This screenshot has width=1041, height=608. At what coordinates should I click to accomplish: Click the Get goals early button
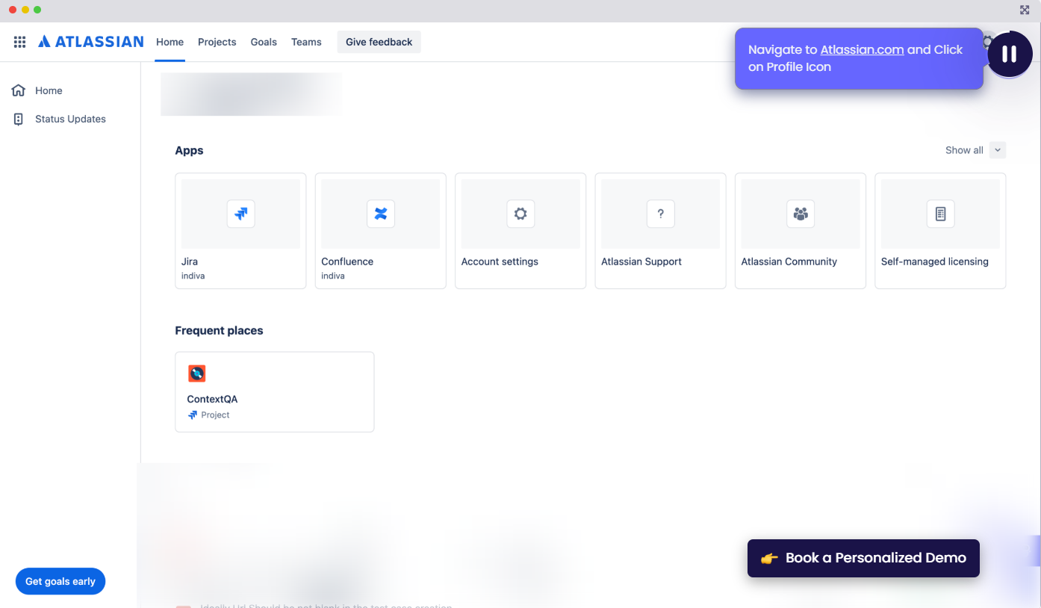pos(60,581)
